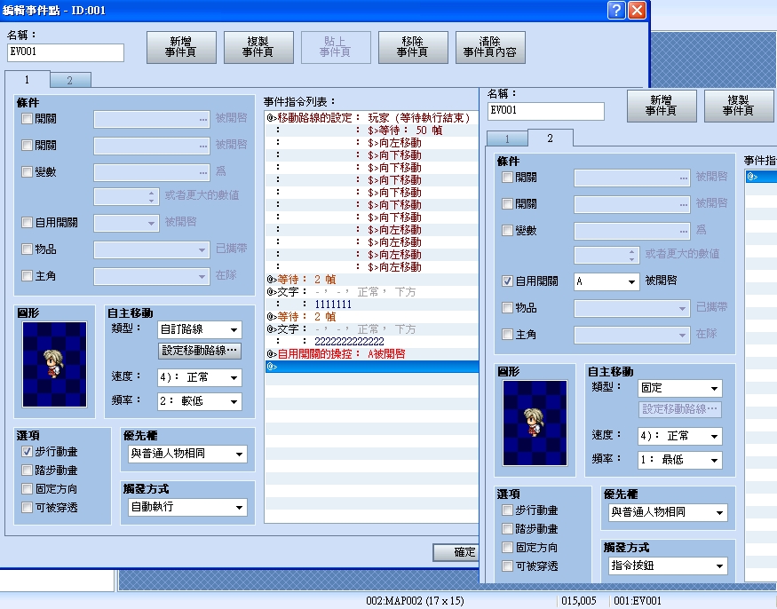Click the 名稱 field in the right overlapping window
The image size is (777, 609).
(545, 111)
